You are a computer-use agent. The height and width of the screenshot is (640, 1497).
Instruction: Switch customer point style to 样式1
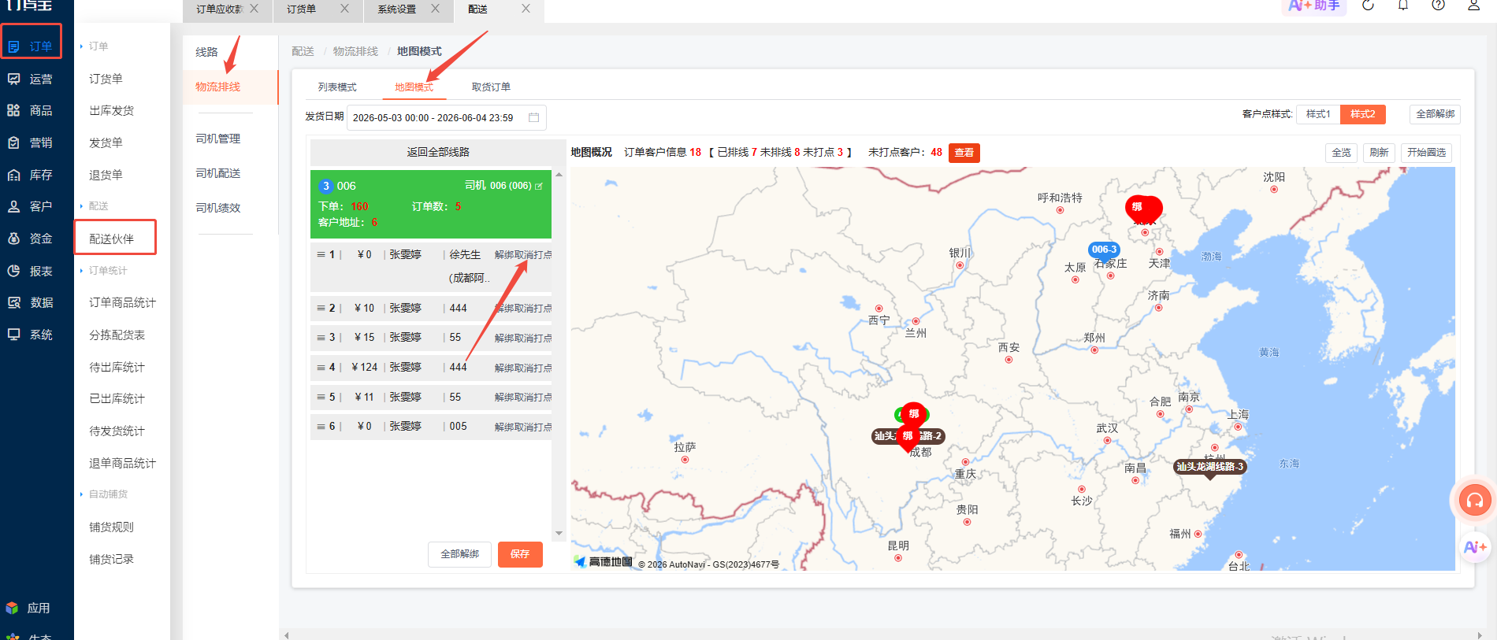point(1318,114)
